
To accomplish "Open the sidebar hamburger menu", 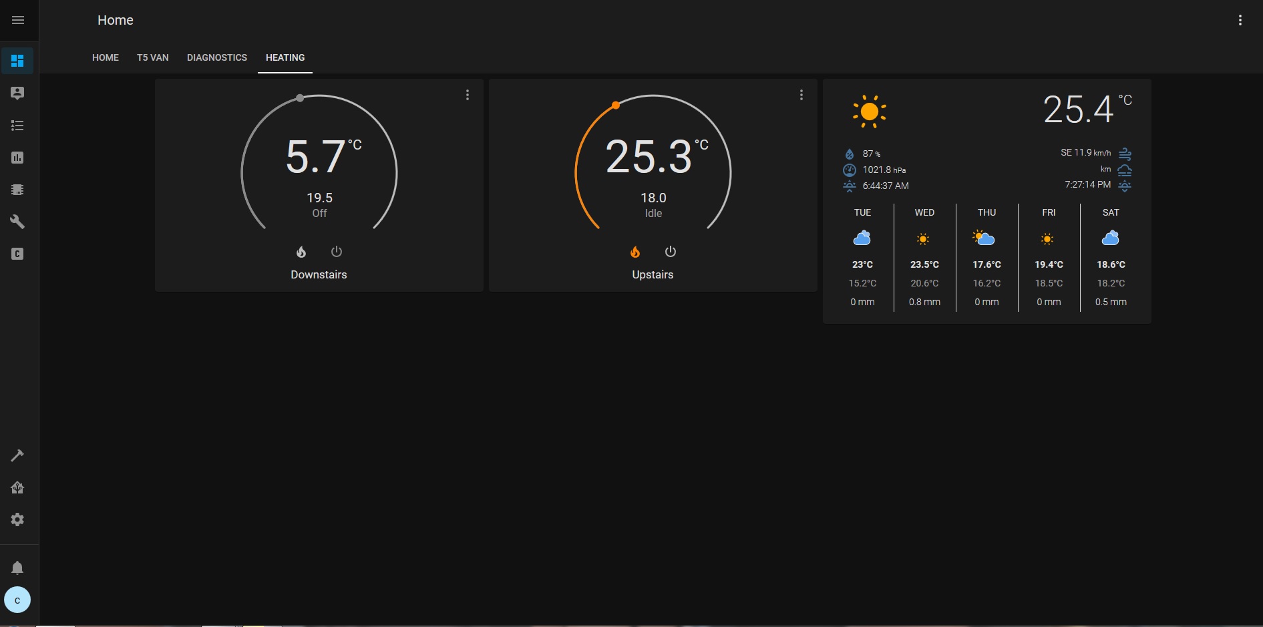I will 18,20.
